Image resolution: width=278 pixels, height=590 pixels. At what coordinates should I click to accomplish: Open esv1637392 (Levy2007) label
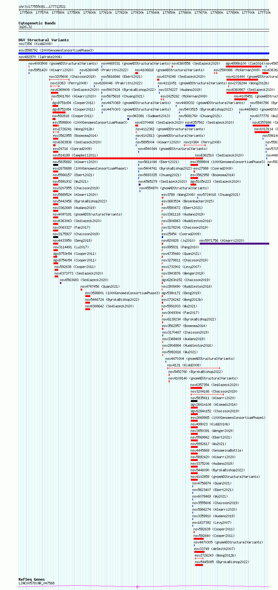pyautogui.click(x=212, y=523)
